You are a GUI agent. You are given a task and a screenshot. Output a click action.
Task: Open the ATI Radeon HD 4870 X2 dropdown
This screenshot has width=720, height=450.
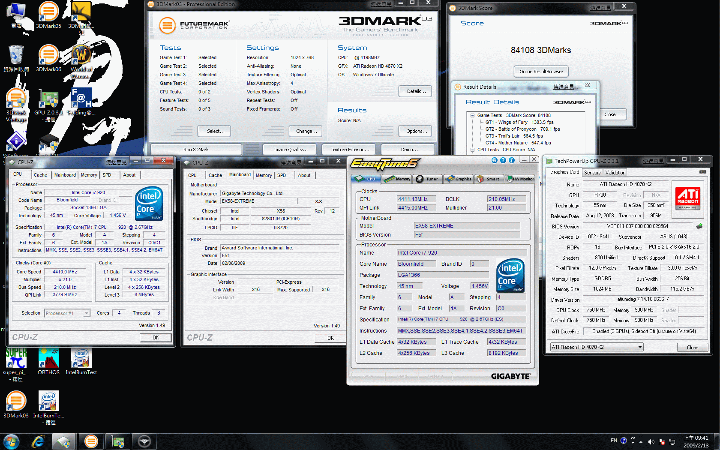pyautogui.click(x=597, y=347)
